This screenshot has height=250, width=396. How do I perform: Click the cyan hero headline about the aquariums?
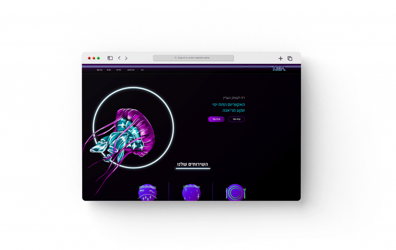(x=229, y=107)
